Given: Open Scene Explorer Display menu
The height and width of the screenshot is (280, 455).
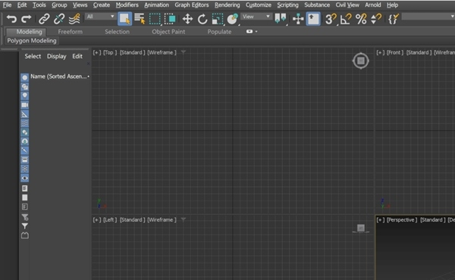Looking at the screenshot, I should click(x=57, y=56).
